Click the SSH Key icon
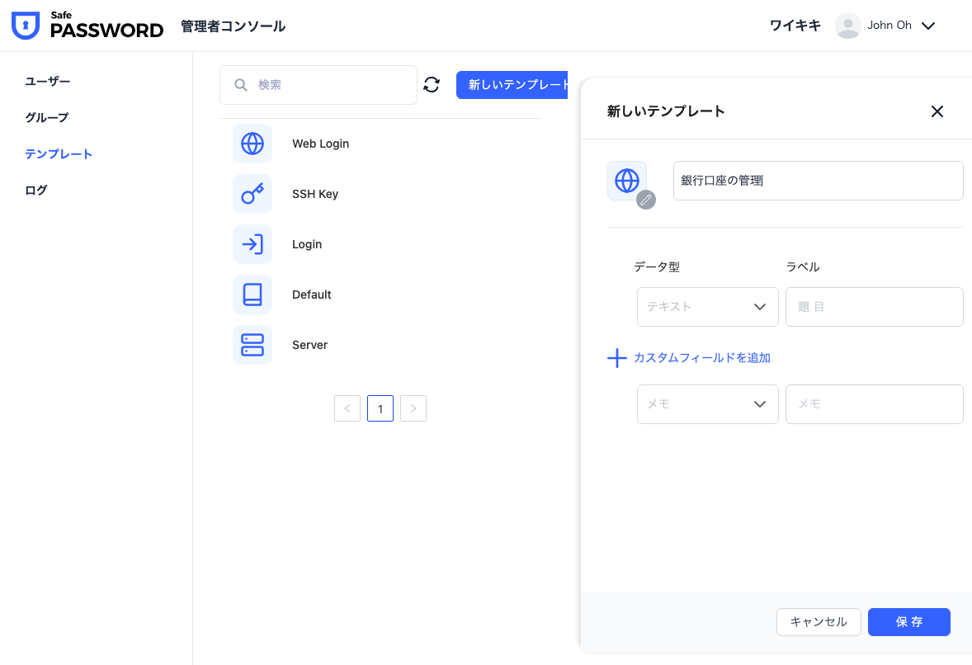The image size is (972, 665). click(x=252, y=194)
